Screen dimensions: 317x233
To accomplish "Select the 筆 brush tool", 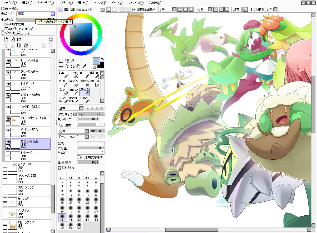I will click(x=84, y=75).
